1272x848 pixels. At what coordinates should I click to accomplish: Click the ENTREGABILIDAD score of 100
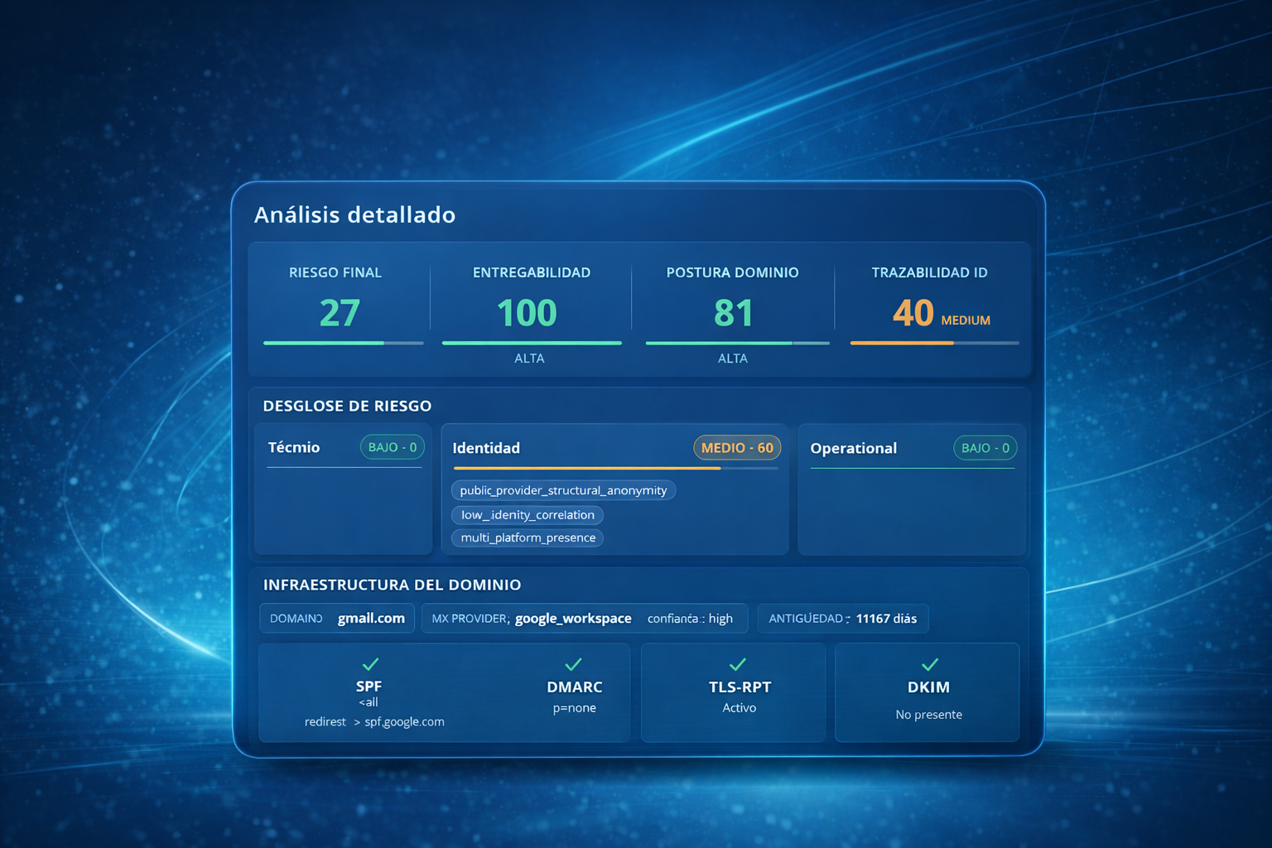coord(530,312)
